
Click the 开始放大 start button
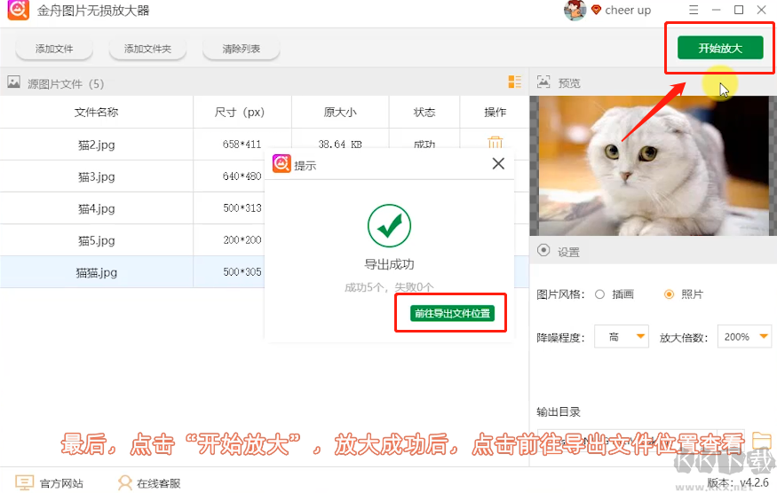720,48
